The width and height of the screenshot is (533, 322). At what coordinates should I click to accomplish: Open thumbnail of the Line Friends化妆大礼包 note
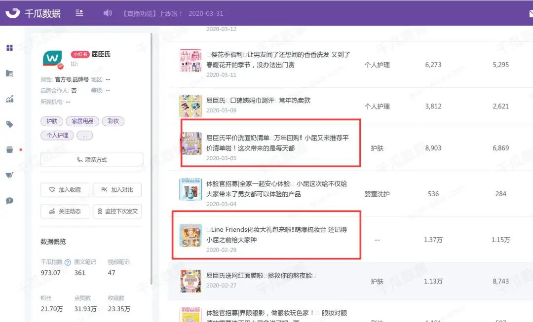pos(190,235)
